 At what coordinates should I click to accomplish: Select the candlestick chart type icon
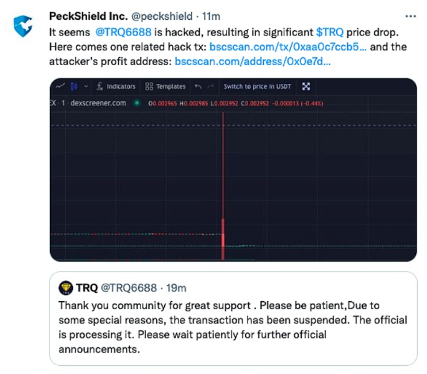tap(74, 86)
